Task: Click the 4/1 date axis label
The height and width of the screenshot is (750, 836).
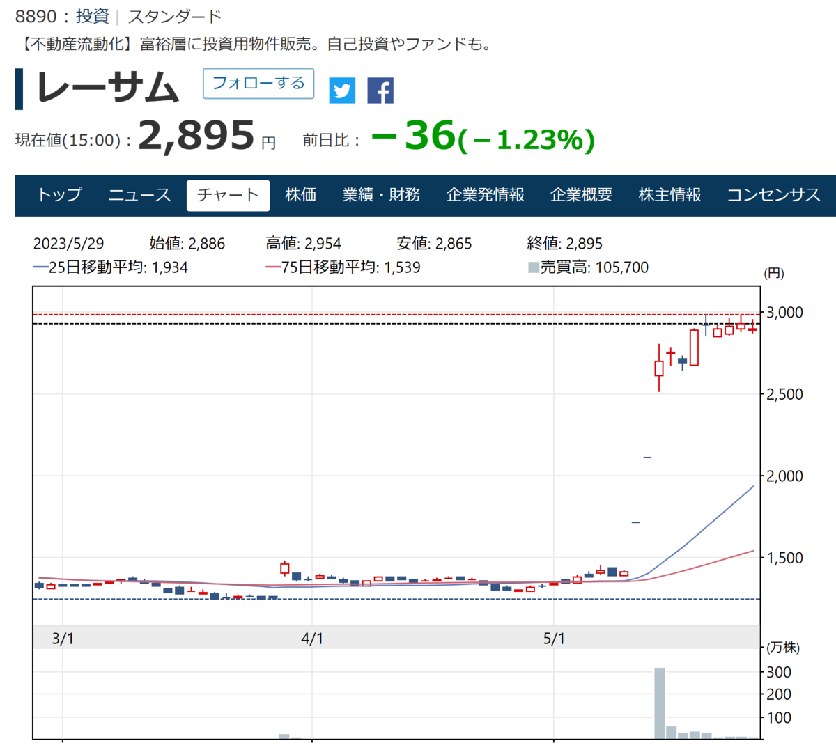Action: tap(312, 639)
